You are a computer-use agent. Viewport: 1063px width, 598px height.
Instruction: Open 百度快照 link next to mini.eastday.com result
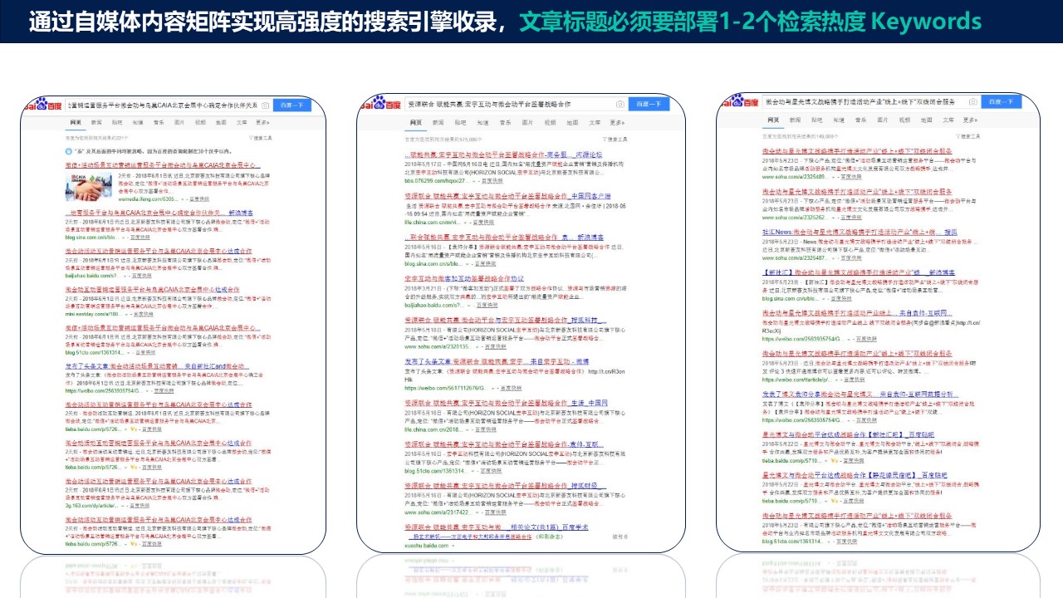coord(144,314)
